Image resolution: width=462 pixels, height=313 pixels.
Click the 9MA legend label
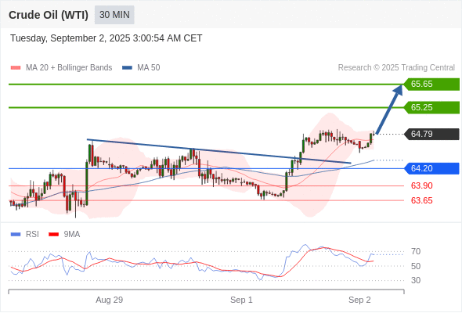coord(72,235)
